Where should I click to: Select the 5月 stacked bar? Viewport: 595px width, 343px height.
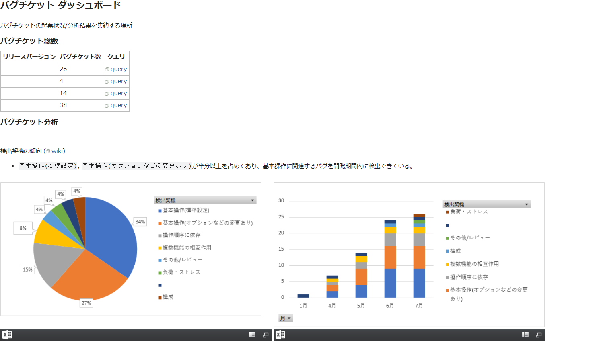coord(361,275)
